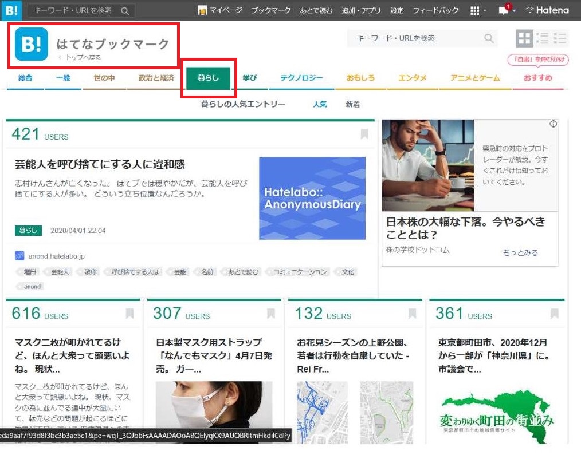Open article 東京都町田市、2020年12月
Image resolution: width=581 pixels, height=455 pixels.
click(494, 355)
